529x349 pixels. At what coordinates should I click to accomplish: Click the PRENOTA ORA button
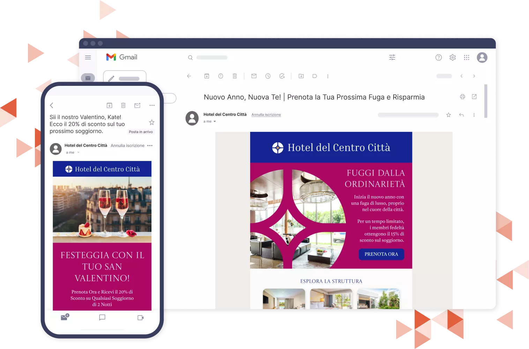point(381,254)
